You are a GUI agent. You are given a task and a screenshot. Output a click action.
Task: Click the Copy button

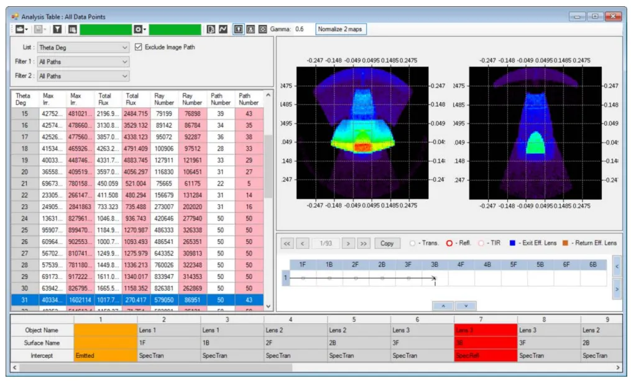[387, 243]
